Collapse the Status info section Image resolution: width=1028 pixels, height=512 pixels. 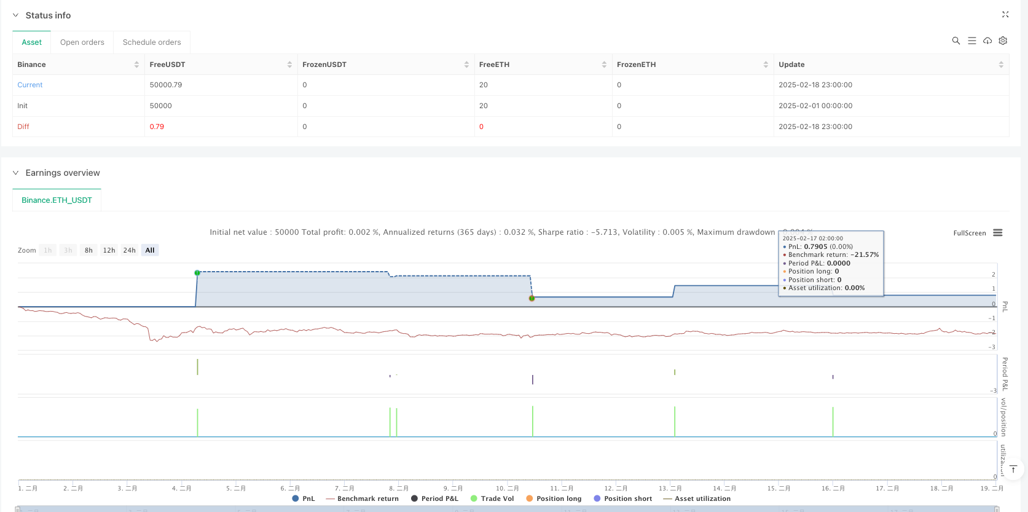pyautogui.click(x=16, y=15)
